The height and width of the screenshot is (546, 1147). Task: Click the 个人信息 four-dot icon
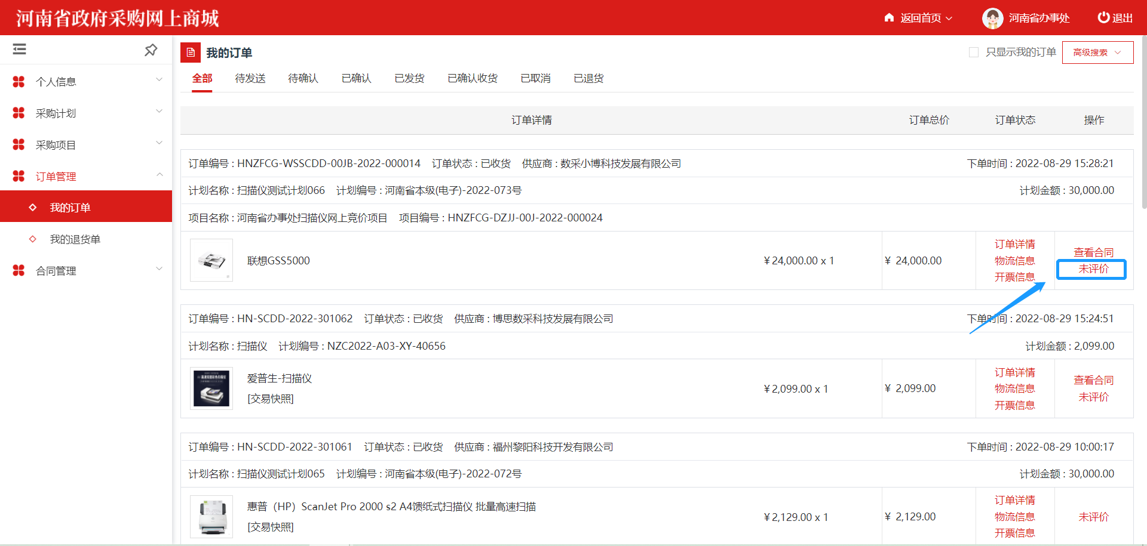19,82
